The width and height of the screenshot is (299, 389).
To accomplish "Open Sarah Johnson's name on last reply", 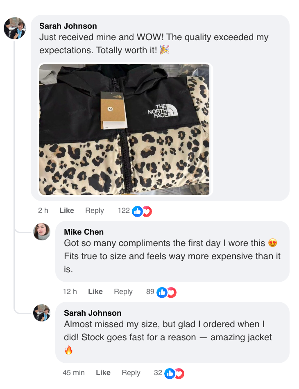I will click(93, 313).
